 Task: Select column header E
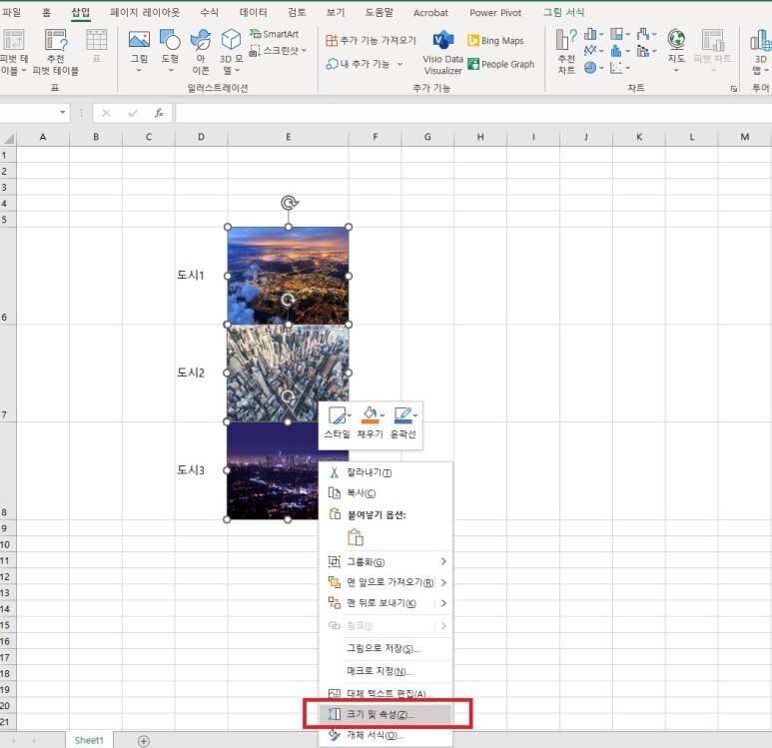click(x=288, y=137)
